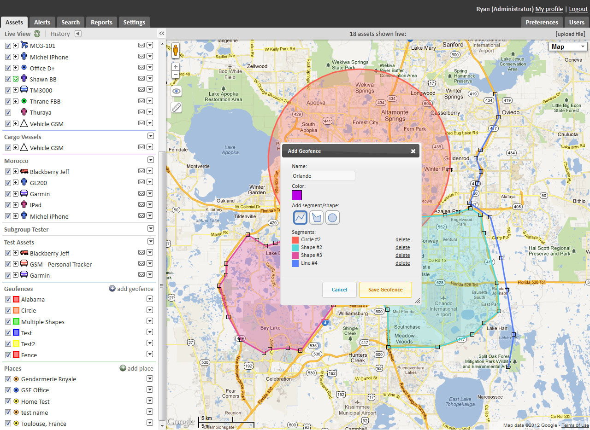Screen dimensions: 590x430
Task: Select the circle shape tool
Action: coord(332,217)
